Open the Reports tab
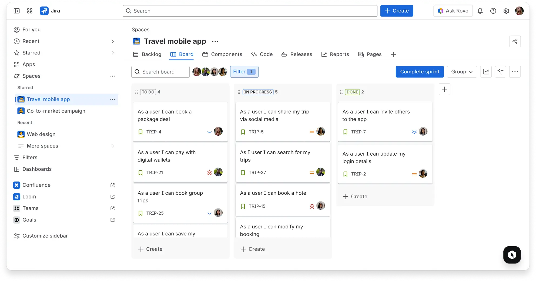The width and height of the screenshot is (536, 281). [335, 54]
